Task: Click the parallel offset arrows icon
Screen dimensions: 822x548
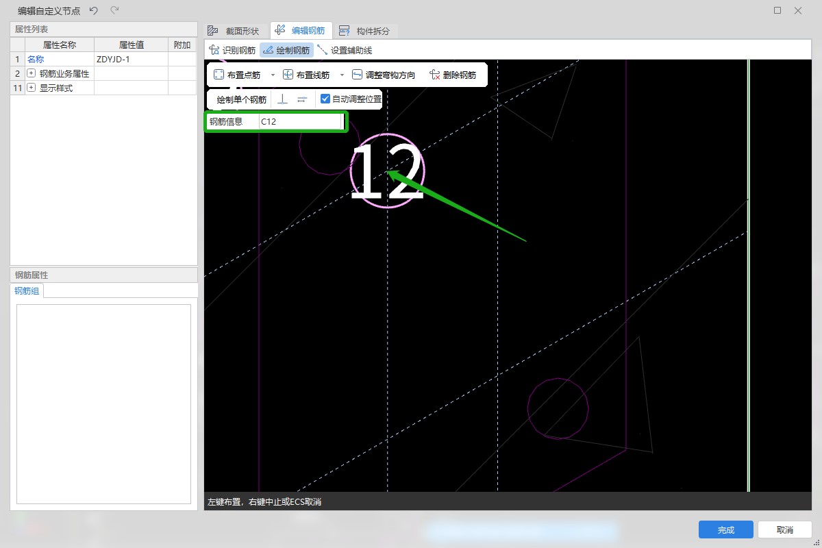Action: tap(302, 99)
